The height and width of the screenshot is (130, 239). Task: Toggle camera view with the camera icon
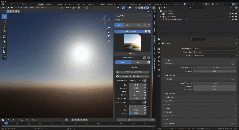click(109, 36)
